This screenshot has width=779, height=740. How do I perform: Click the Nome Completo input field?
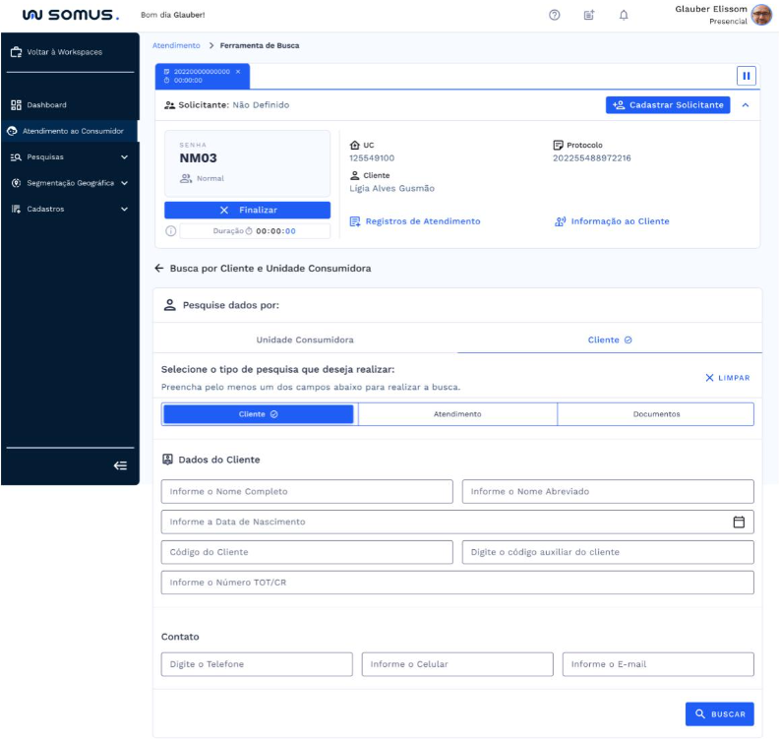pyautogui.click(x=307, y=491)
